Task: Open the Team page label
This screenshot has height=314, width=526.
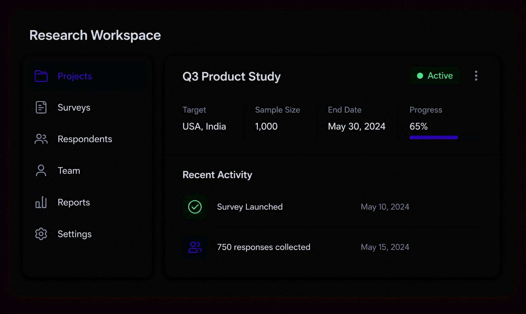Action: click(x=69, y=171)
